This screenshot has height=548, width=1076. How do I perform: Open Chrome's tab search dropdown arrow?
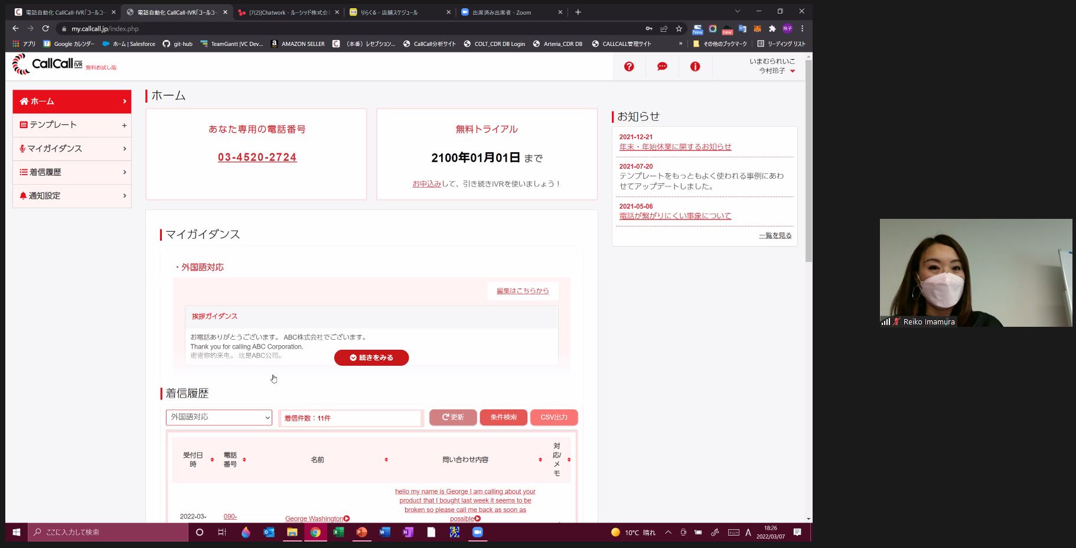pos(737,11)
